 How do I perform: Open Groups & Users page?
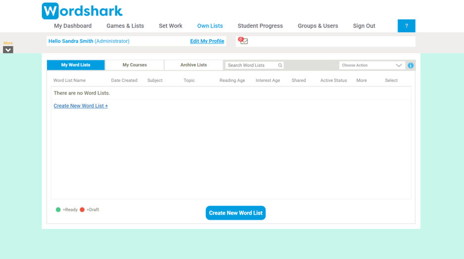coord(318,26)
